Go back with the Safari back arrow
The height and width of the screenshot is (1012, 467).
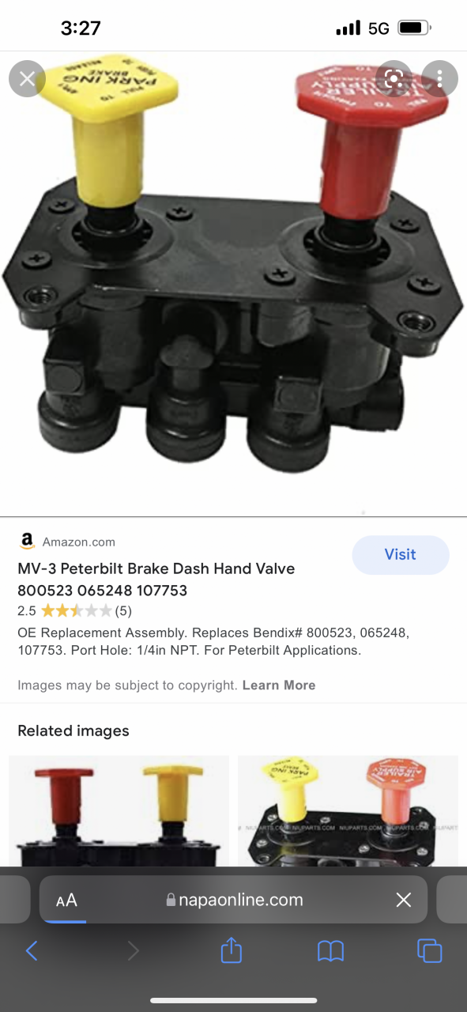point(32,950)
